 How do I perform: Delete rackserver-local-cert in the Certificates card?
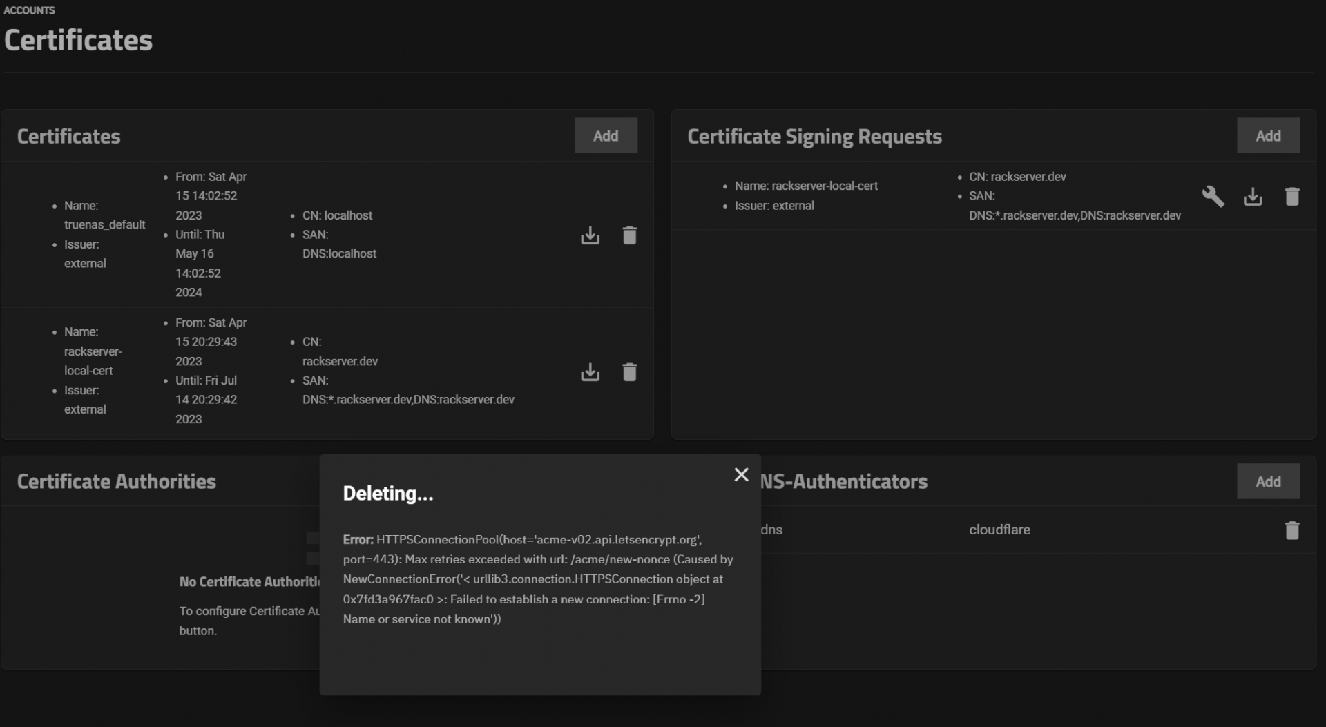click(x=629, y=372)
